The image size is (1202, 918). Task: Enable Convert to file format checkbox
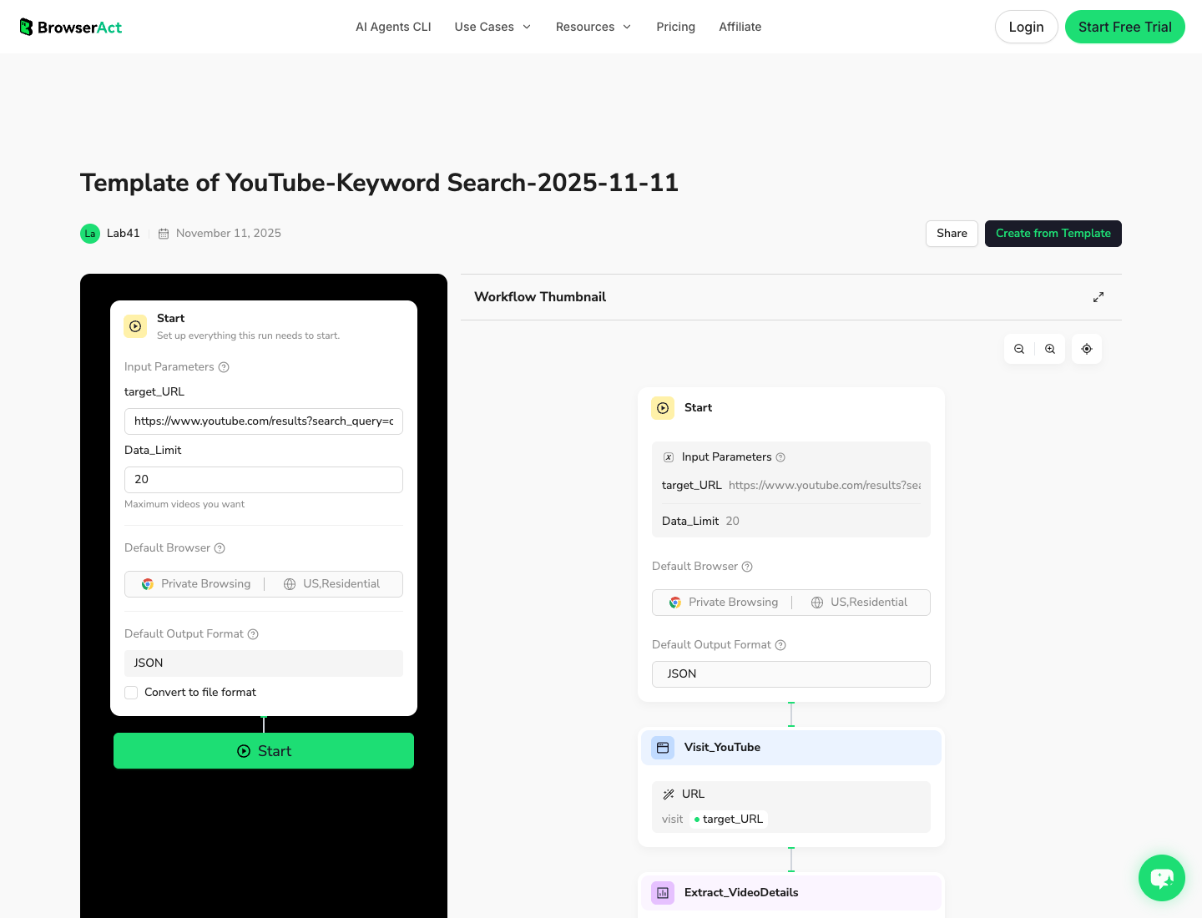coord(131,693)
